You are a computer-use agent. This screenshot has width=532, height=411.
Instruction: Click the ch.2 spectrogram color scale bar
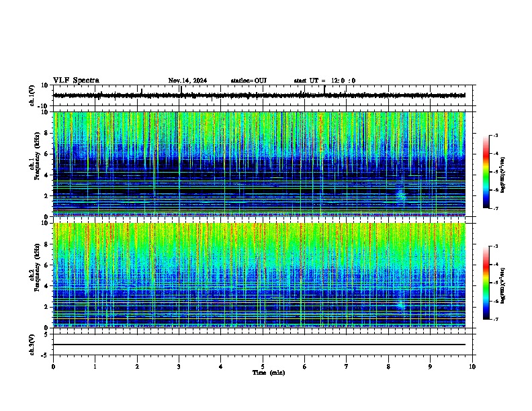tap(486, 283)
